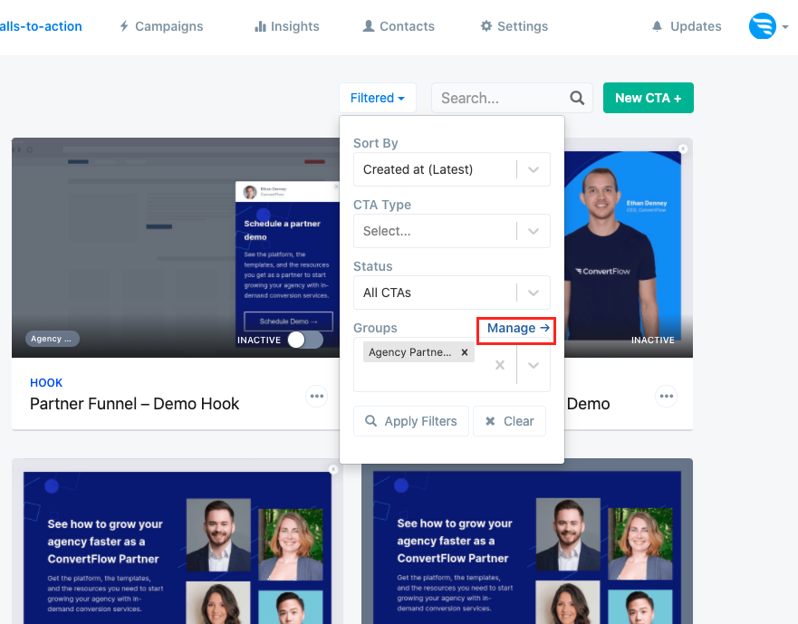Open options menu for Partner Funnel Demo Hook
Image resolution: width=798 pixels, height=624 pixels.
click(x=316, y=396)
